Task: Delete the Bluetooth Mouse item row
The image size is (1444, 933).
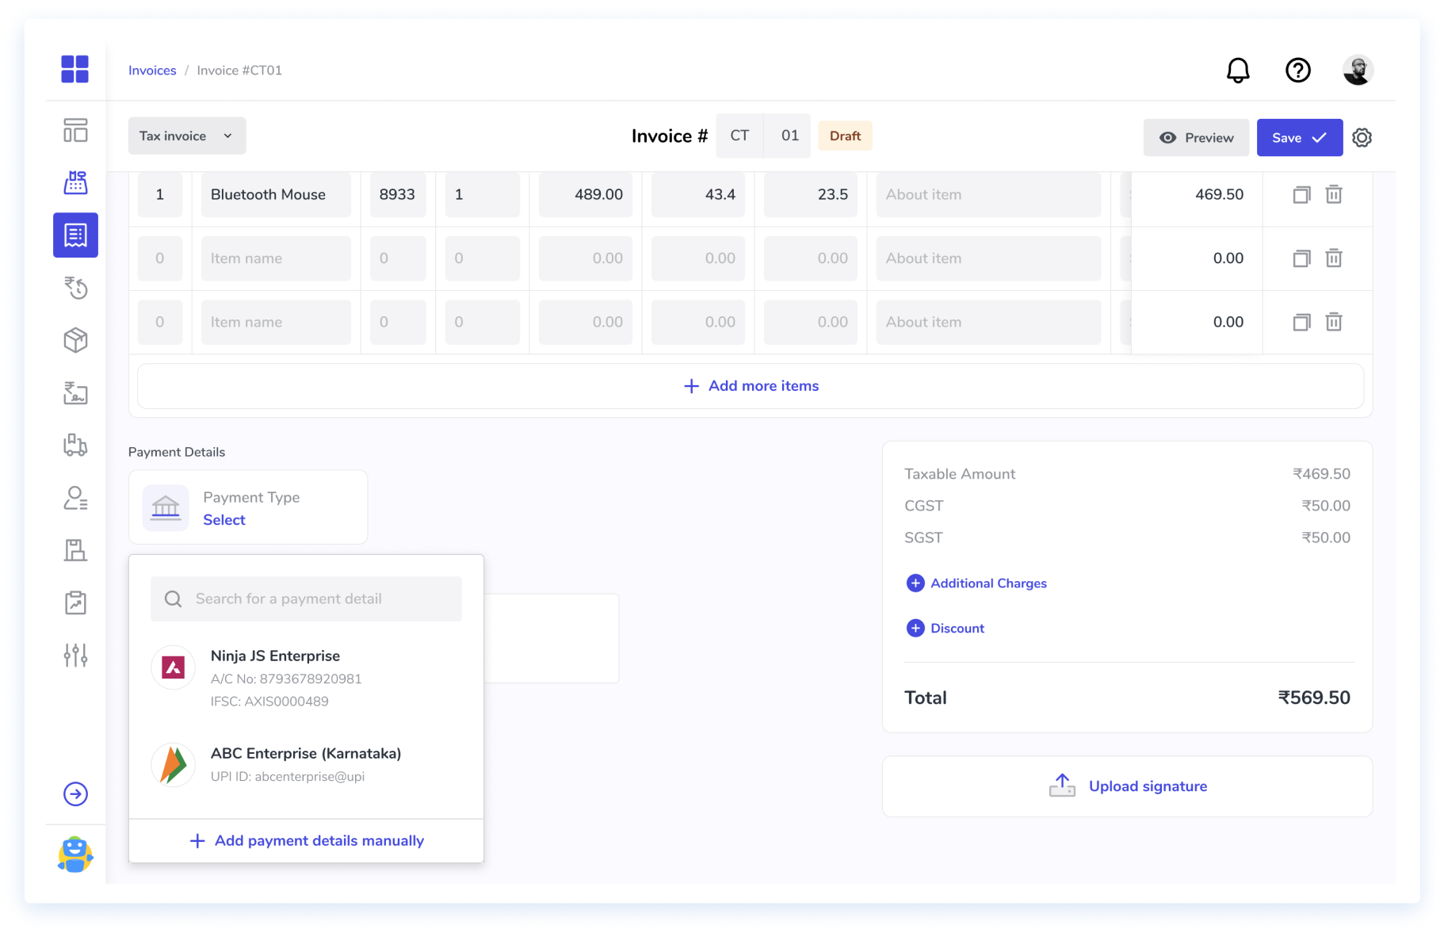Action: tap(1334, 194)
